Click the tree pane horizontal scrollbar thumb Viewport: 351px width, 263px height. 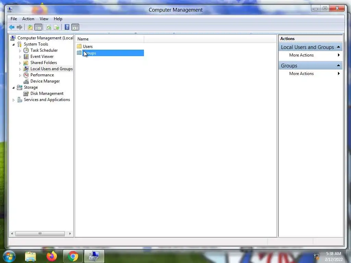40,234
